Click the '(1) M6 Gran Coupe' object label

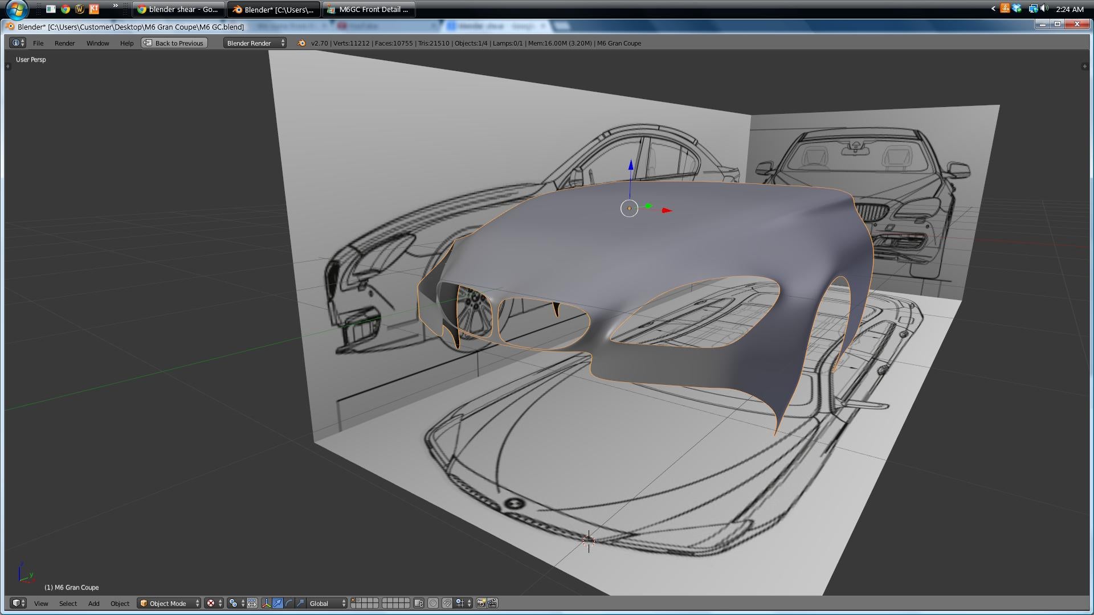(72, 588)
